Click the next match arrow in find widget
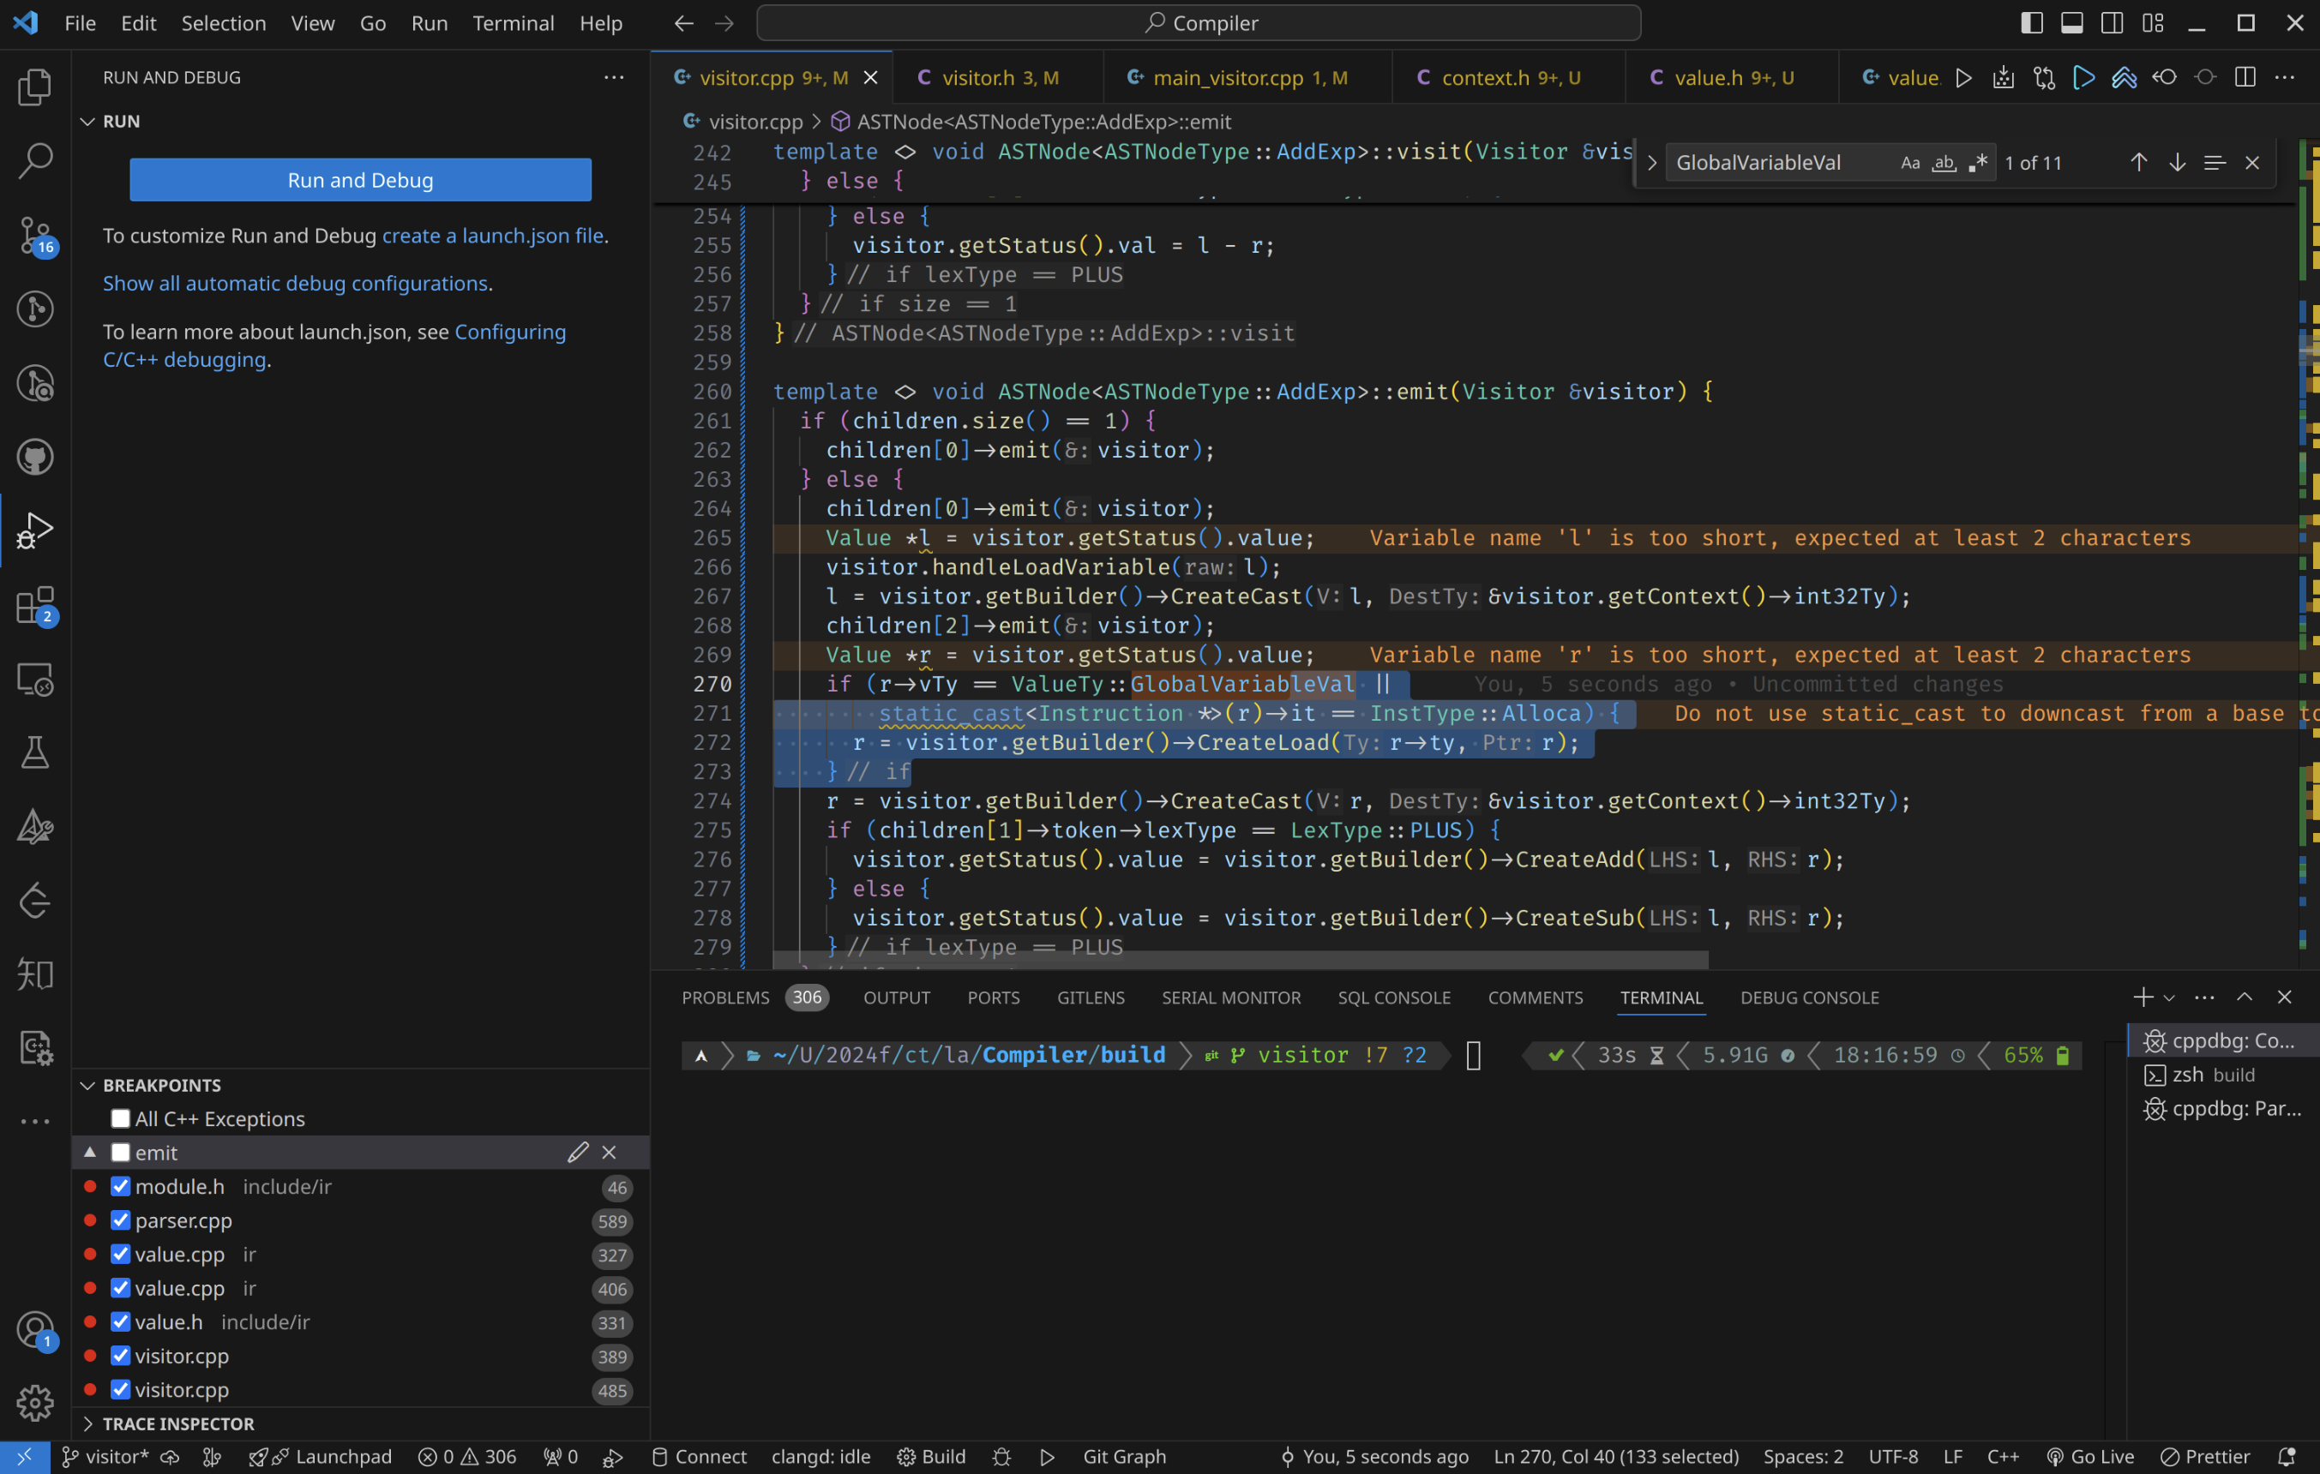This screenshot has width=2320, height=1474. tap(2177, 163)
